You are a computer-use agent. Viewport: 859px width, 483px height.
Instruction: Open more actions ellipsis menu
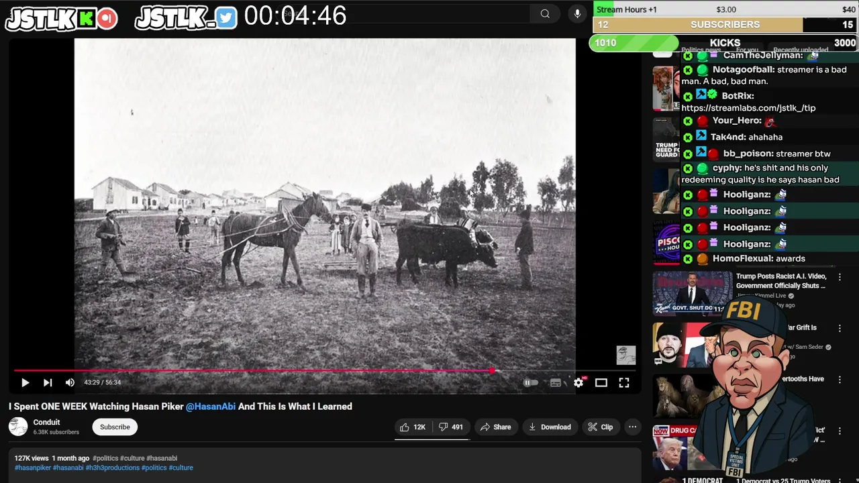pyautogui.click(x=632, y=427)
